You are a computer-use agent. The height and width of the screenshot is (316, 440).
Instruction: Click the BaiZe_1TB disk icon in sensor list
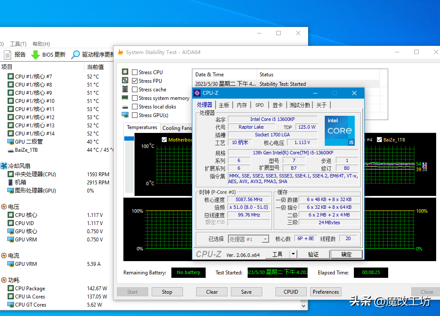click(x=11, y=150)
